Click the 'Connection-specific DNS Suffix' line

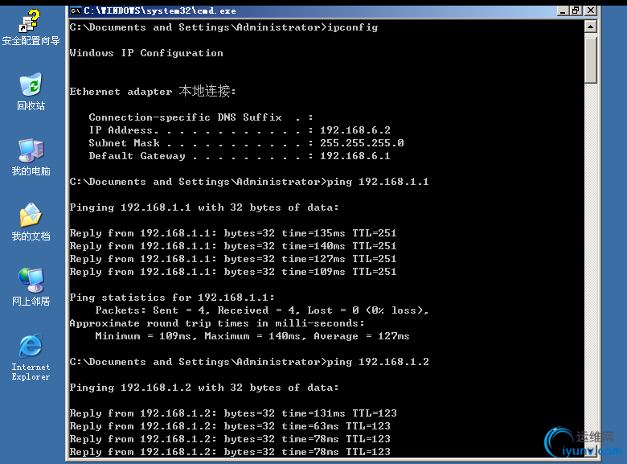(x=201, y=117)
